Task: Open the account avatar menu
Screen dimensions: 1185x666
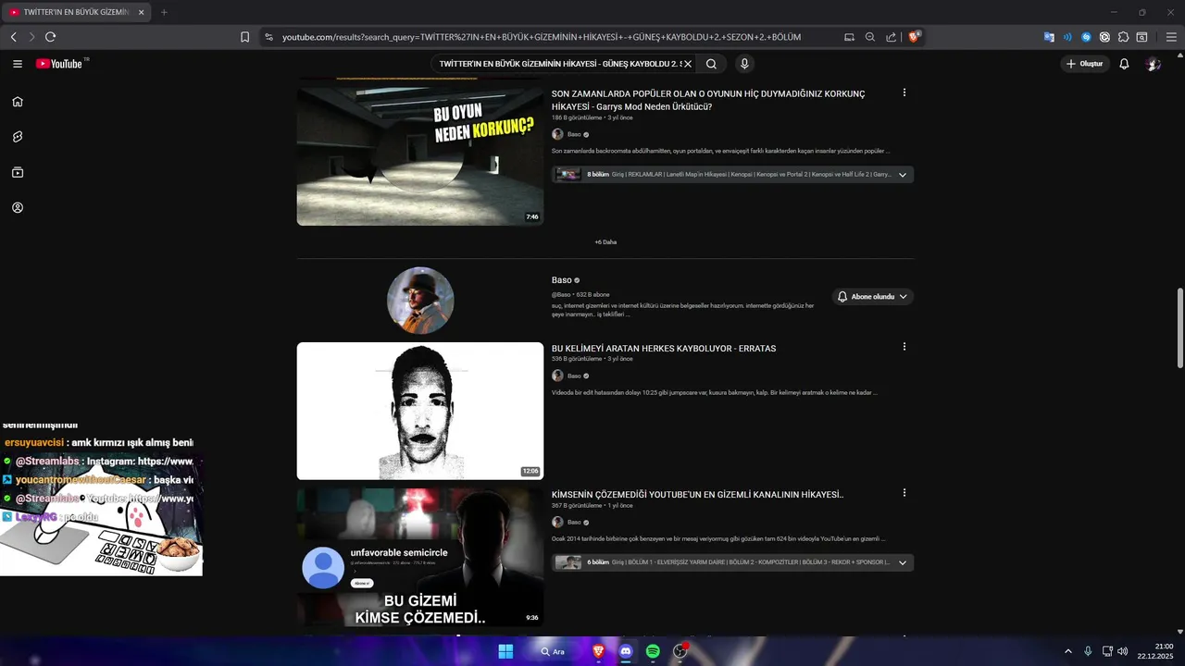Action: click(x=1153, y=64)
